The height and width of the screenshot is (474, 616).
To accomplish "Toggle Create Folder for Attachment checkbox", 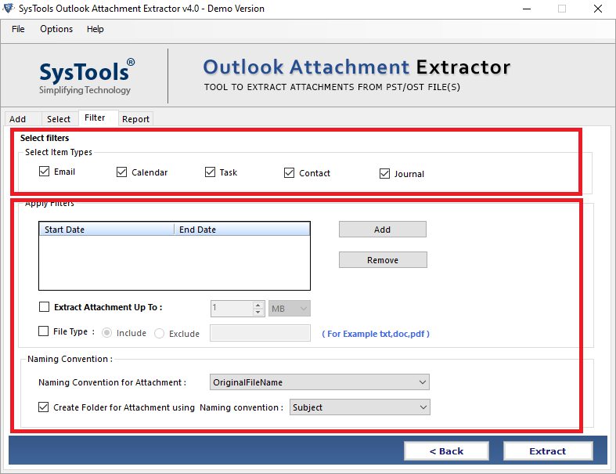I will [x=43, y=407].
